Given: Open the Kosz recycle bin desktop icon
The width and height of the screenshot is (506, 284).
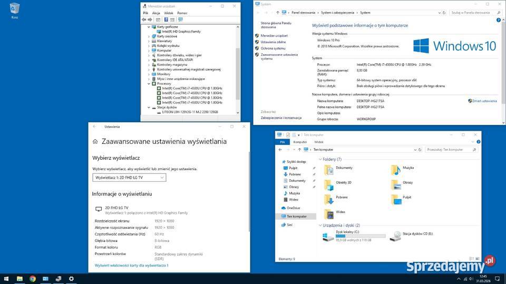Looking at the screenshot, I should point(15,11).
